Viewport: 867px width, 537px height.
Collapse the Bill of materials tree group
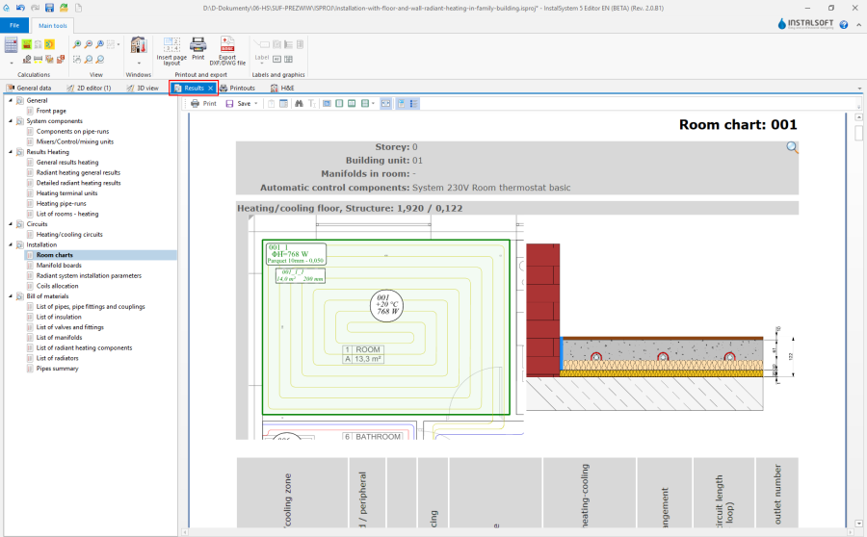pyautogui.click(x=11, y=296)
